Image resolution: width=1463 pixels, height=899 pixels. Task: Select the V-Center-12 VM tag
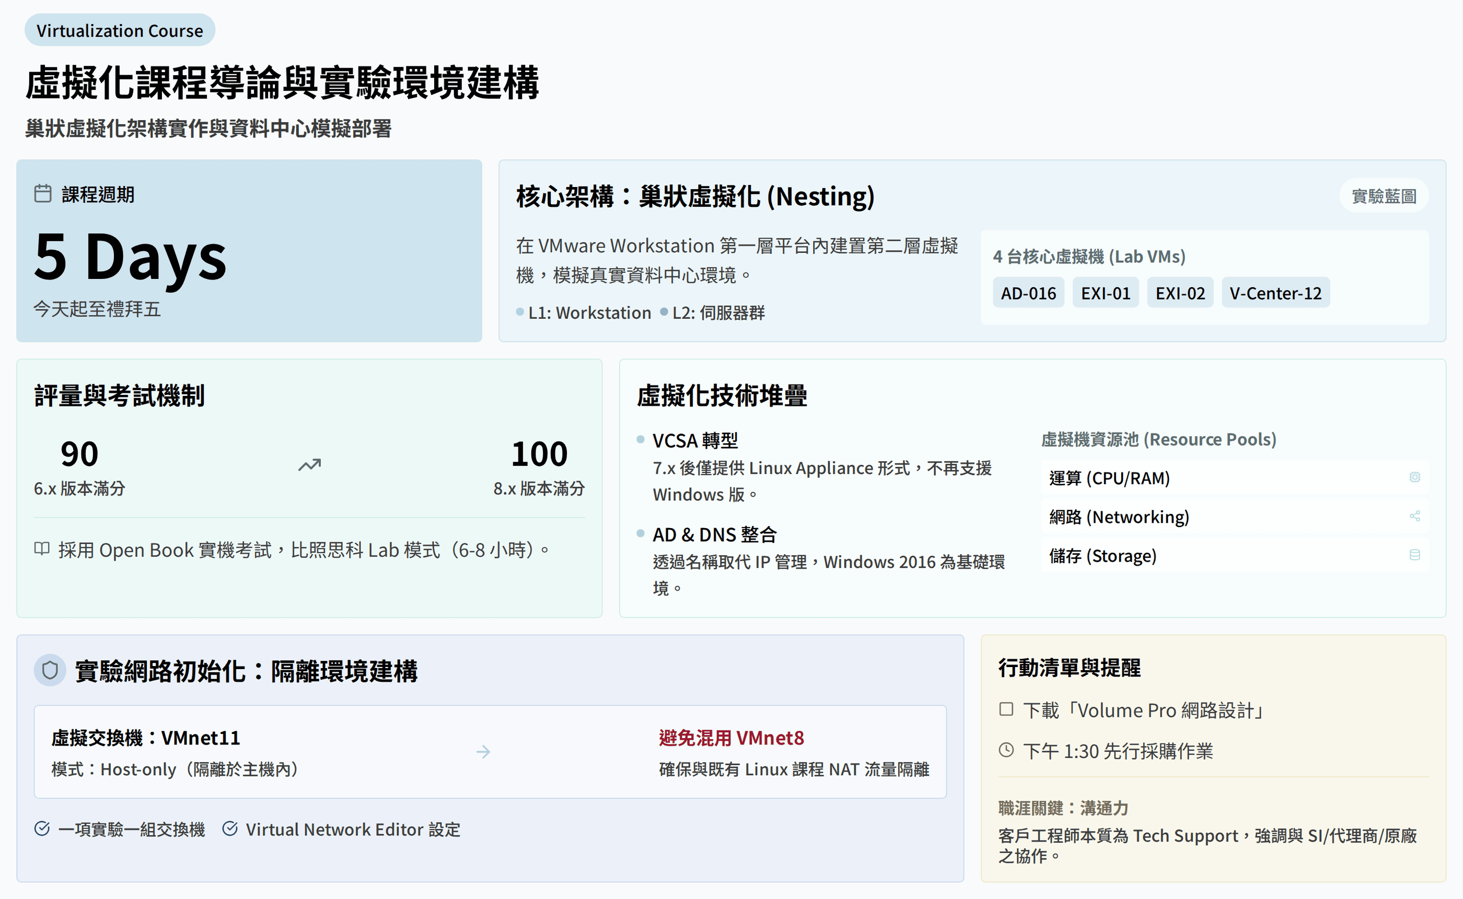point(1275,293)
